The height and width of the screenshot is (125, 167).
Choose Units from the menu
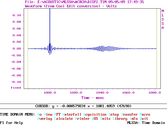pyautogui.click(x=105, y=118)
